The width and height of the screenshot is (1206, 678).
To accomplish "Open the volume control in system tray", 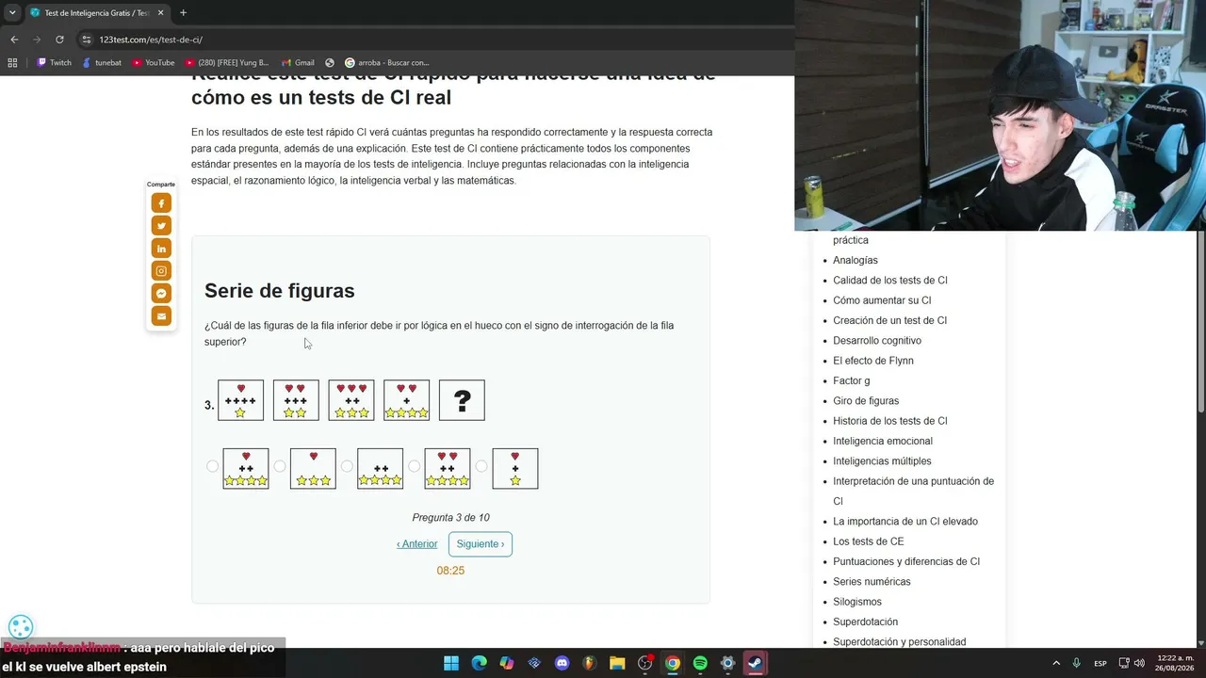I will (x=1140, y=663).
